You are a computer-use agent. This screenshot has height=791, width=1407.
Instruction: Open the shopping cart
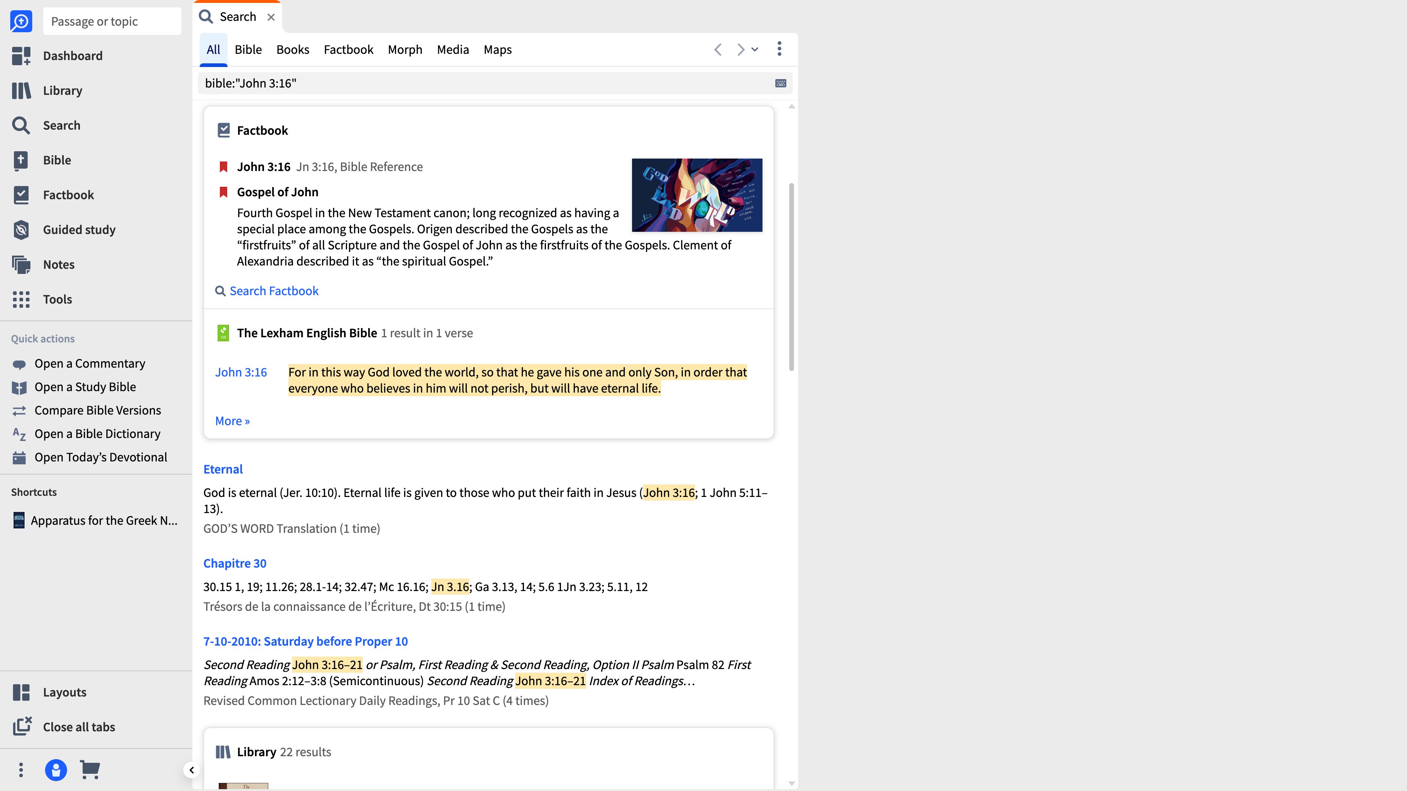tap(90, 770)
